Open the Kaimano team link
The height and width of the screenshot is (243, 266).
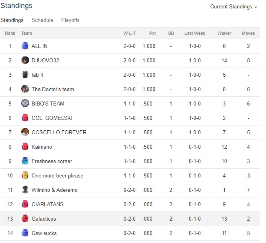pyautogui.click(x=42, y=147)
